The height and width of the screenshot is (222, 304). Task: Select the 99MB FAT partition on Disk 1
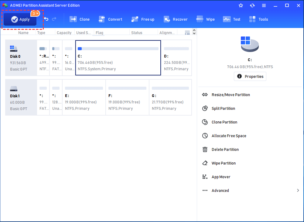coord(43,97)
